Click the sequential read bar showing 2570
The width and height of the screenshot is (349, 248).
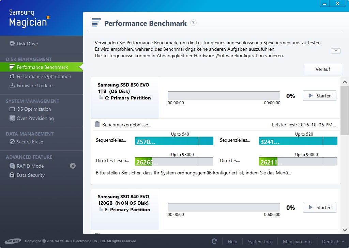coord(174,141)
